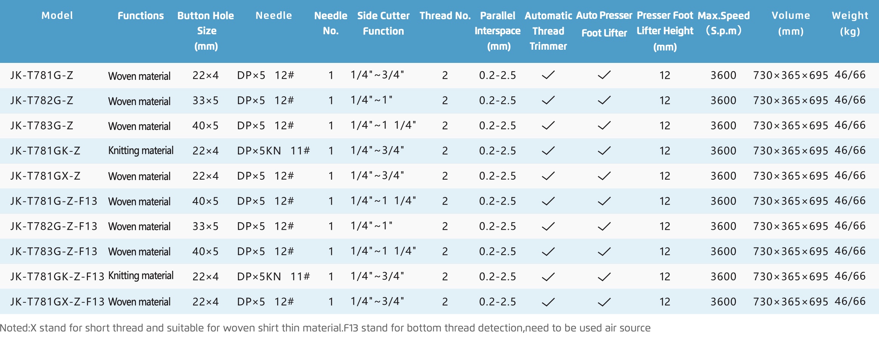The width and height of the screenshot is (879, 342).
Task: Click the Button Hole Size column header
Action: click(206, 31)
